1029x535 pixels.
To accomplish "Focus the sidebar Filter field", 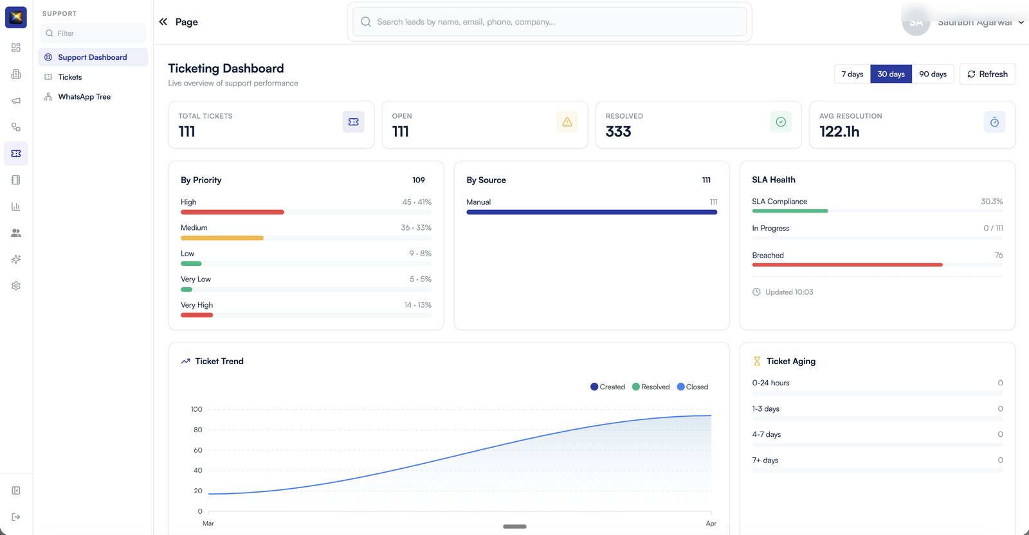I will click(x=93, y=33).
